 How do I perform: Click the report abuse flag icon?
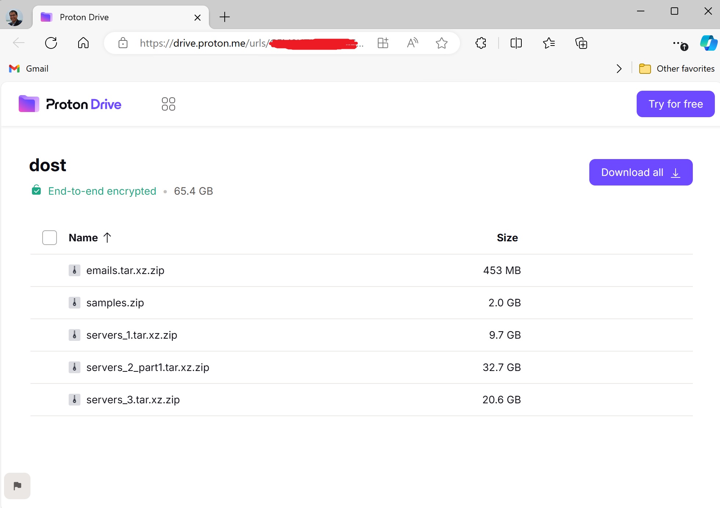click(17, 486)
